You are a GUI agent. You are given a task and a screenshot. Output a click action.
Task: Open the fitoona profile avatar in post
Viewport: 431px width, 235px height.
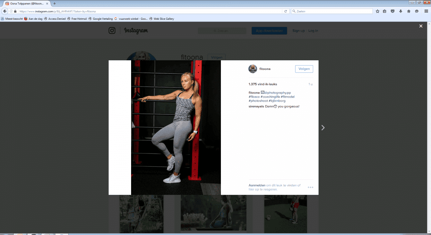pos(252,69)
